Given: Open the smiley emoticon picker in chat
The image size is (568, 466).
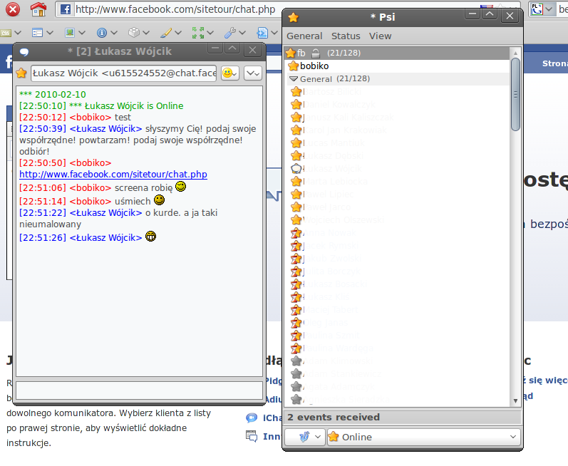Looking at the screenshot, I should [229, 73].
